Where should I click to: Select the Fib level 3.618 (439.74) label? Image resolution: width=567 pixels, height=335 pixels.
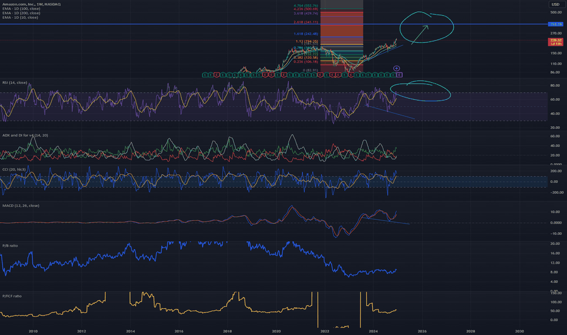click(x=306, y=13)
